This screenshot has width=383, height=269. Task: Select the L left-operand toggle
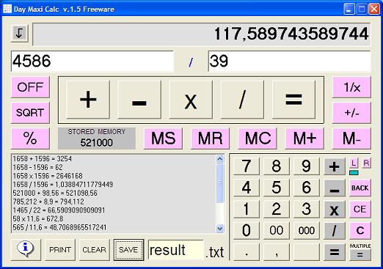[354, 163]
